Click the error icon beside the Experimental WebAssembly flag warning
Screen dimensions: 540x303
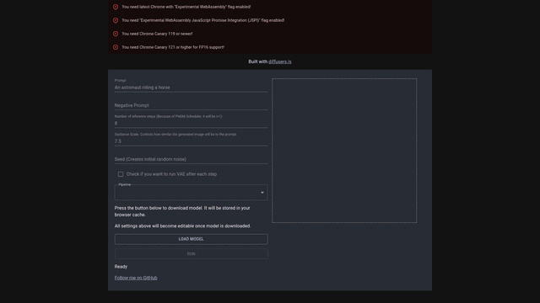116,7
